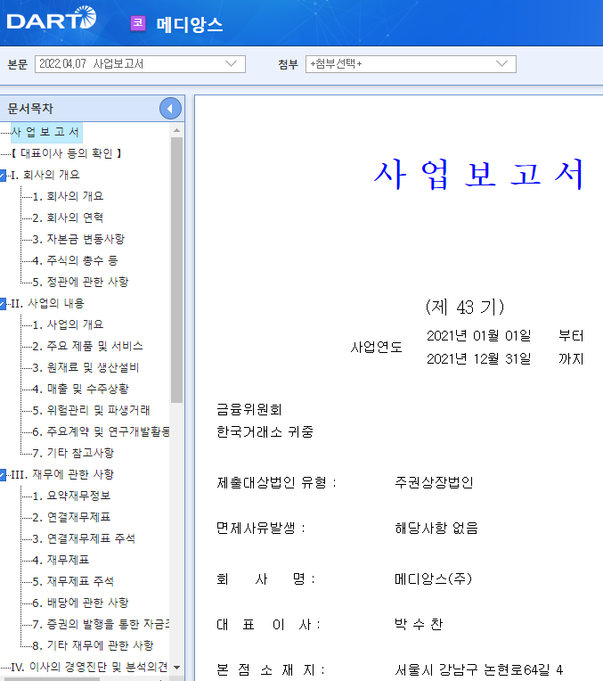
Task: Open 1. 사업의 개요 section
Action: pyautogui.click(x=69, y=324)
